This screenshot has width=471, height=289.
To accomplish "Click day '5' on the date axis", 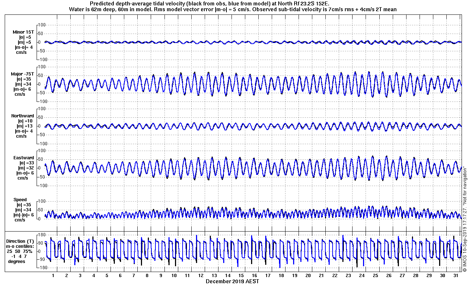I will (107, 276).
